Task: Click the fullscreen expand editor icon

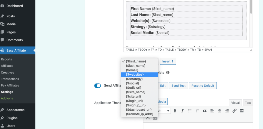Action: pyautogui.click(x=148, y=118)
